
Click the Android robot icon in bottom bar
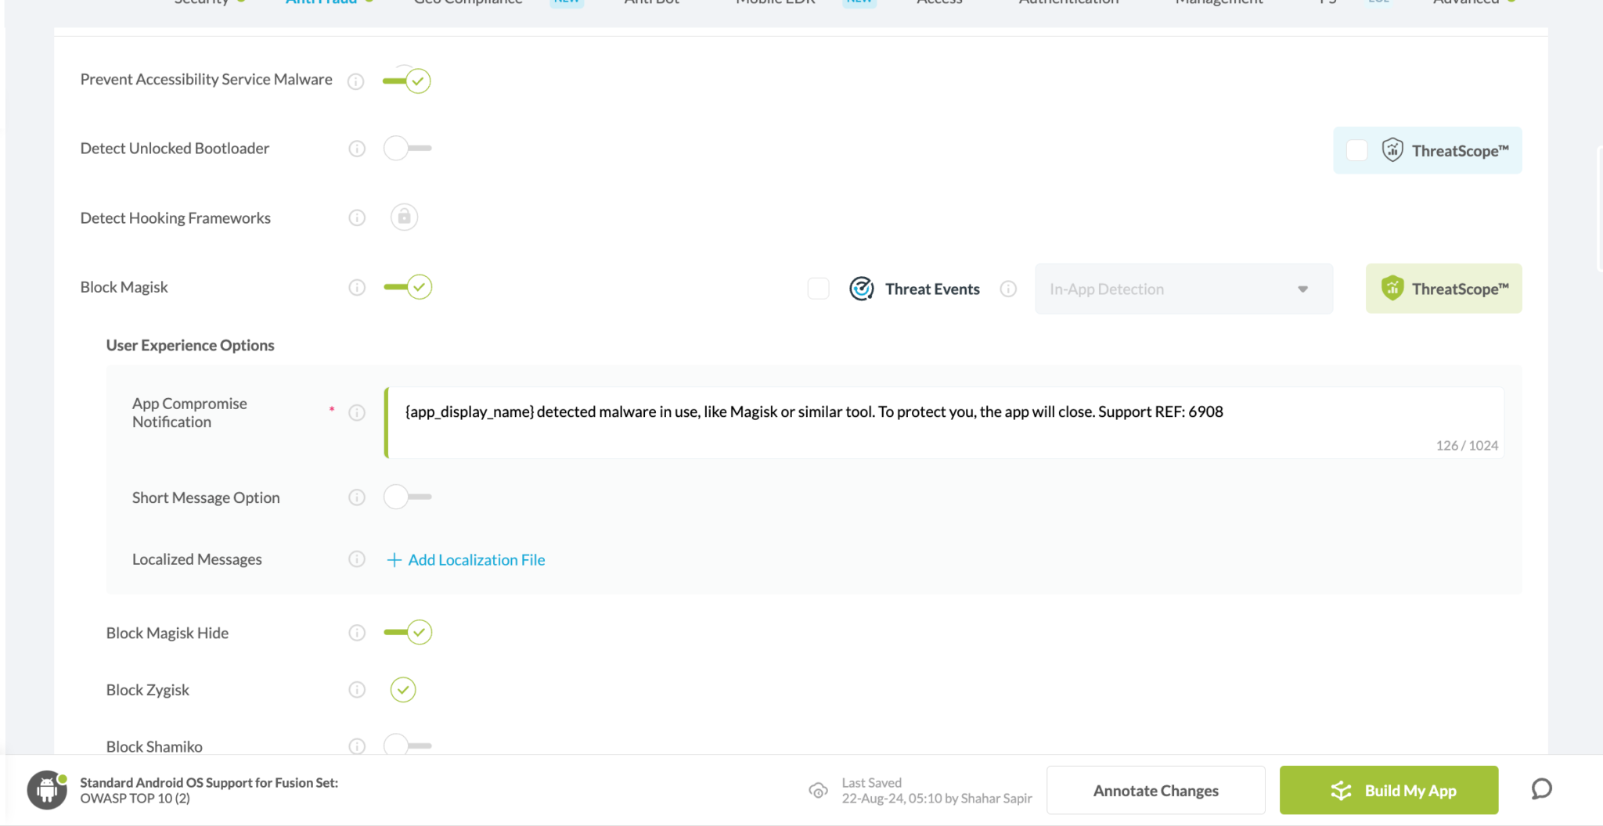[47, 790]
